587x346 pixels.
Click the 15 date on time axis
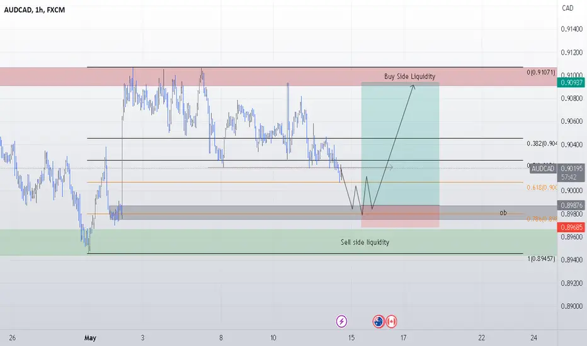coord(351,338)
